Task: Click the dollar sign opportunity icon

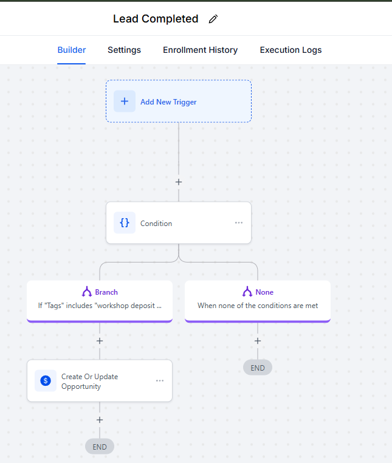Action: pyautogui.click(x=46, y=380)
